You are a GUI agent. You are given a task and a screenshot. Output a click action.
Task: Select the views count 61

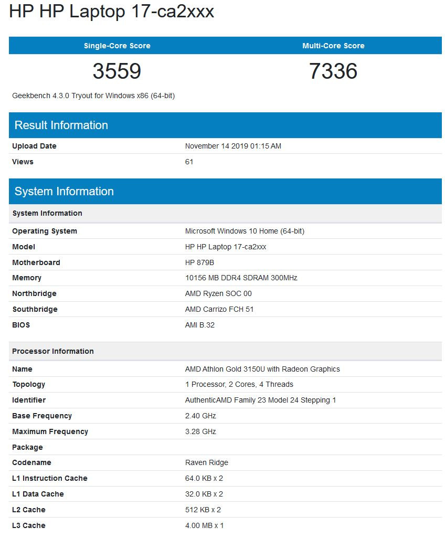[x=189, y=162]
